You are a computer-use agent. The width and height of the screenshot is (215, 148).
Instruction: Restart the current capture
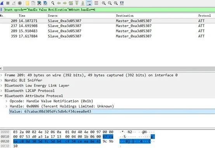pos(14,3)
